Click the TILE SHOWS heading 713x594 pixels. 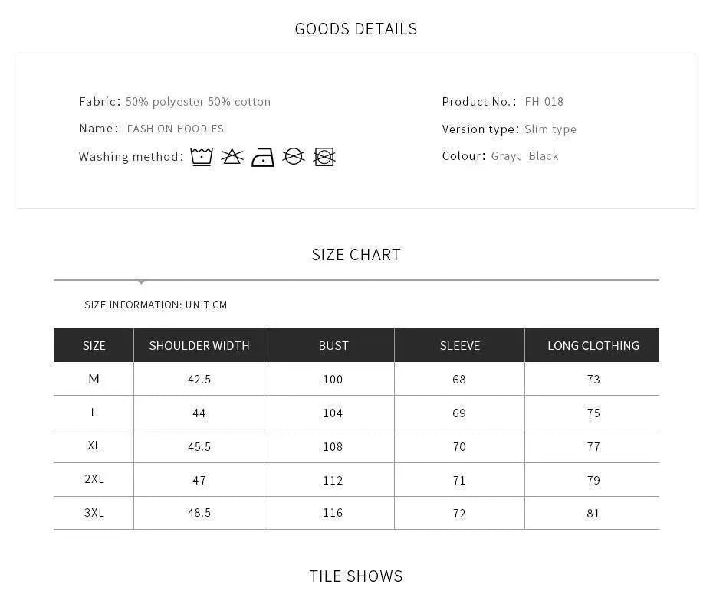tap(356, 576)
